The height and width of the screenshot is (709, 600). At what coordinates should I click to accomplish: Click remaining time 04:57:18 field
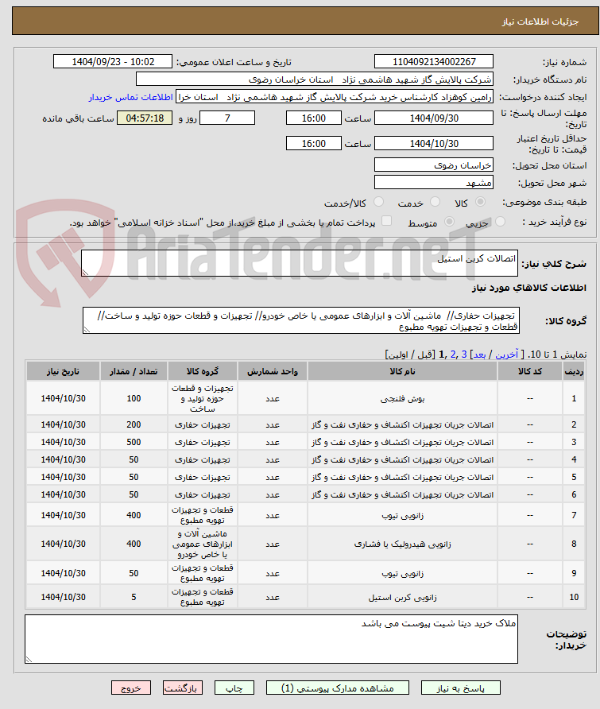(x=145, y=118)
